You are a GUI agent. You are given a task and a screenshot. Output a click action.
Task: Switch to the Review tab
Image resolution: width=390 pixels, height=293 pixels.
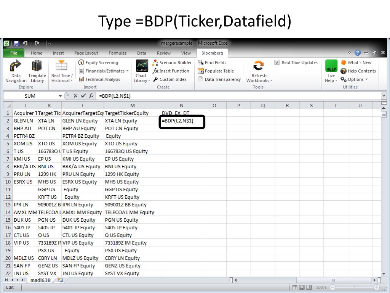pyautogui.click(x=164, y=53)
